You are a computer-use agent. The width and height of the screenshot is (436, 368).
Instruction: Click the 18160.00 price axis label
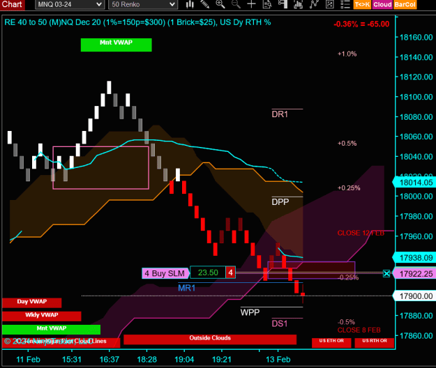point(416,37)
